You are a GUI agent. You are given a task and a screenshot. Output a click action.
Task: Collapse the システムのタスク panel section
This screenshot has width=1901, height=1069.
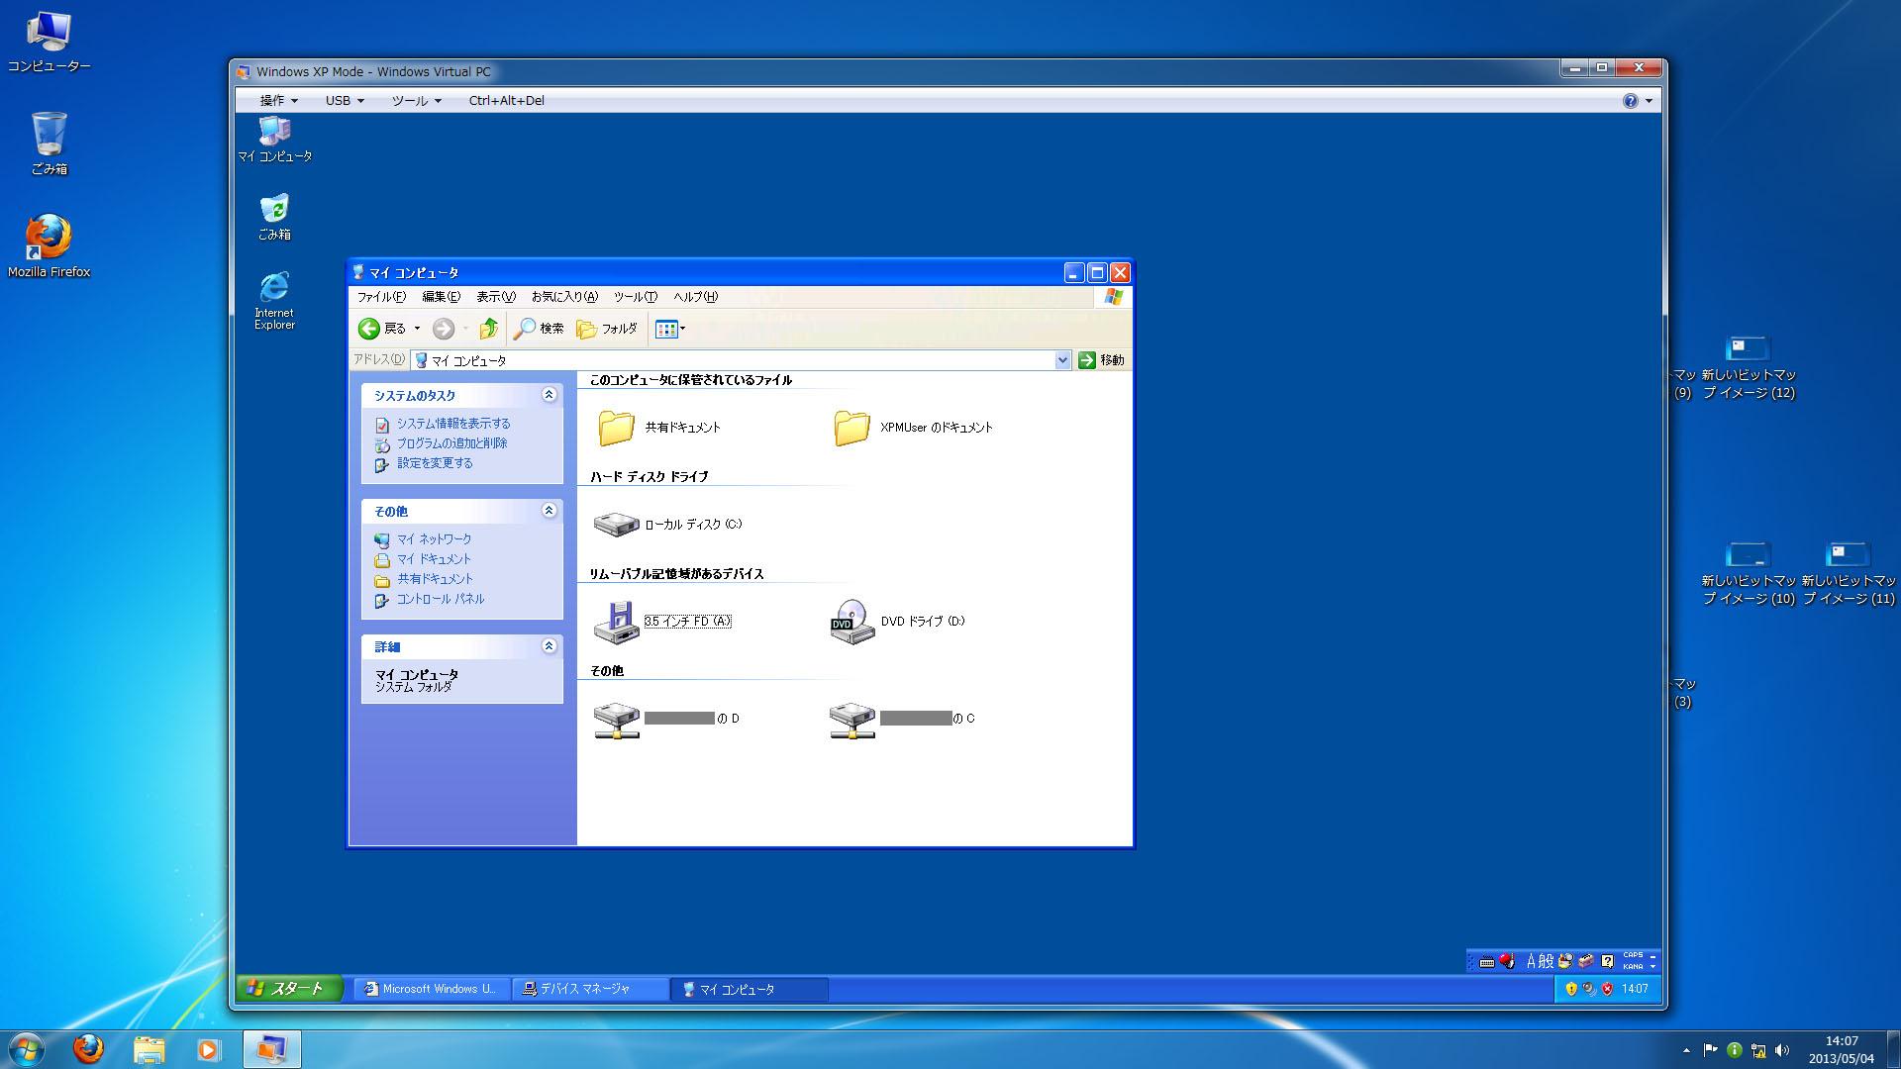(x=549, y=395)
